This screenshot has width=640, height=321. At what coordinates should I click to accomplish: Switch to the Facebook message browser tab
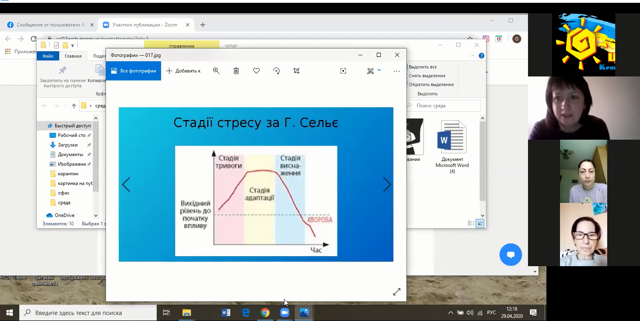49,25
